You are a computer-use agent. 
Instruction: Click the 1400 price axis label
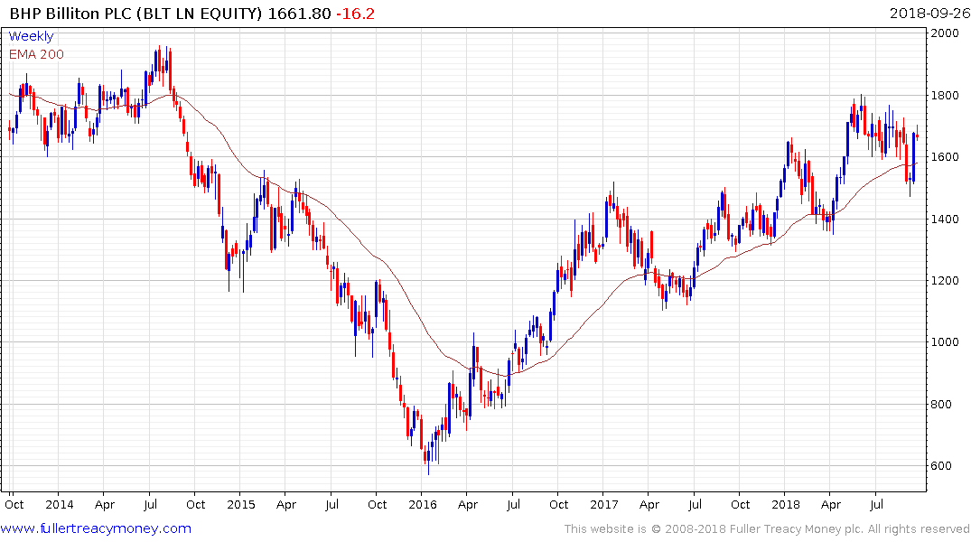point(945,220)
